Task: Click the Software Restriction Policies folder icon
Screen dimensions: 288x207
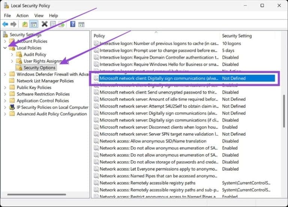Action: [x=12, y=94]
